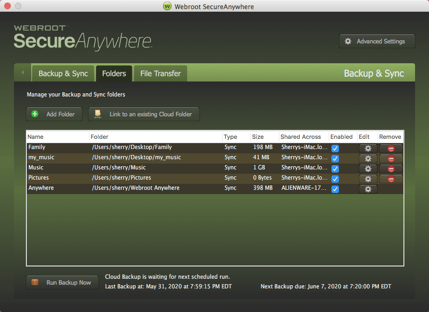This screenshot has width=429, height=312.
Task: Edit the Family folder via gear icon
Action: pyautogui.click(x=368, y=148)
